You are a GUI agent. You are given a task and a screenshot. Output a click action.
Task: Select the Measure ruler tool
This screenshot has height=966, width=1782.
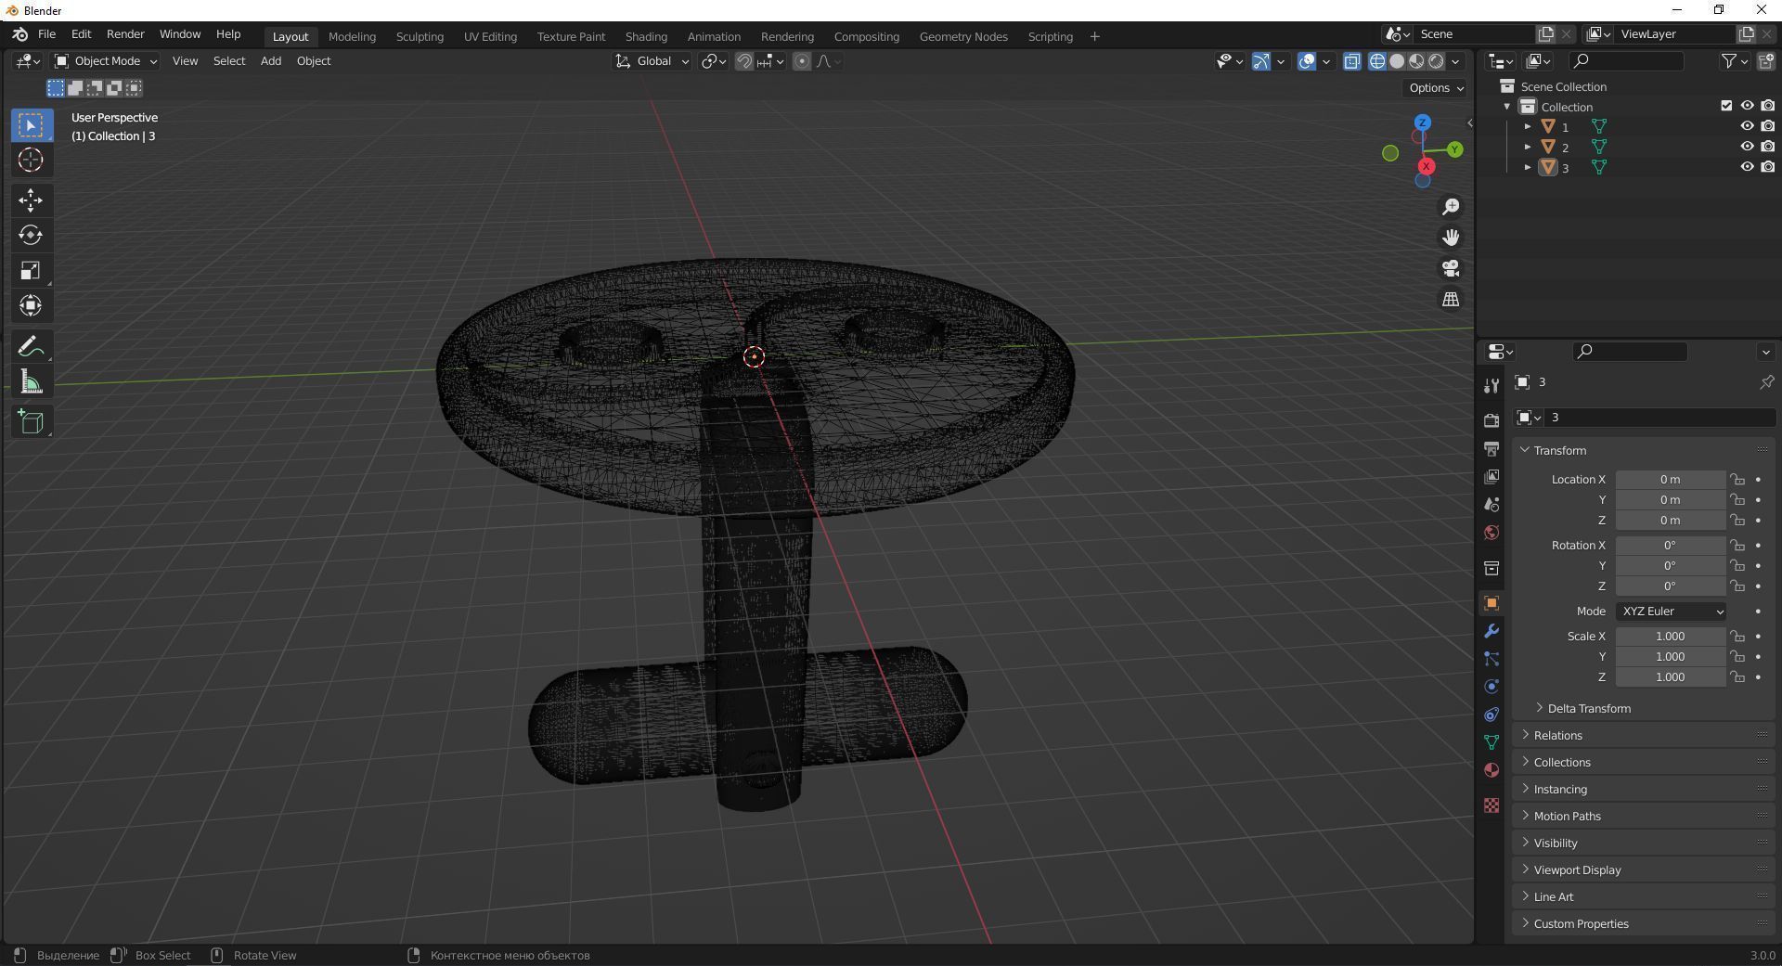(31, 382)
